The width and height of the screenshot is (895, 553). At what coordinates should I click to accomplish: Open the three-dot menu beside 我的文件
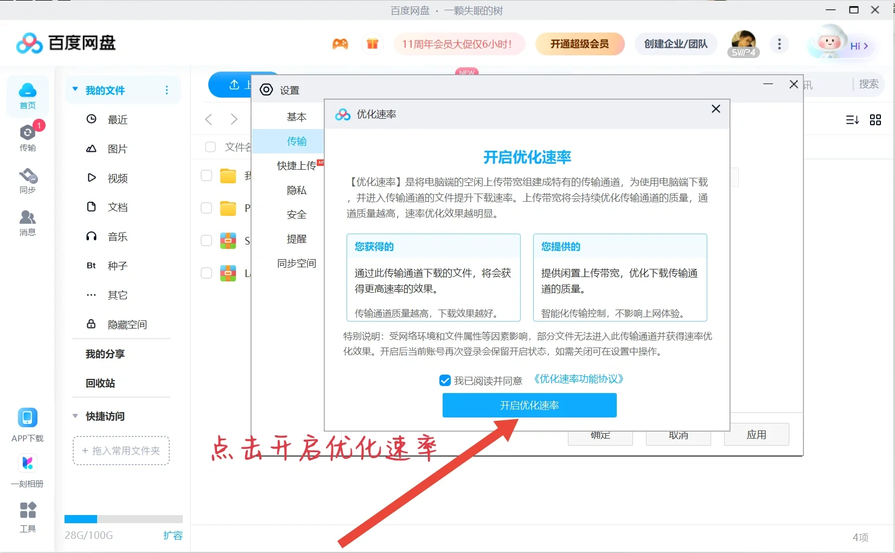click(167, 90)
